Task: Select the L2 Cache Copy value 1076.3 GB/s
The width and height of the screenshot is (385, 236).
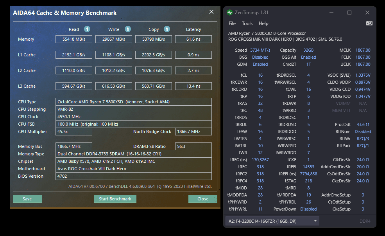Action: 154,70
